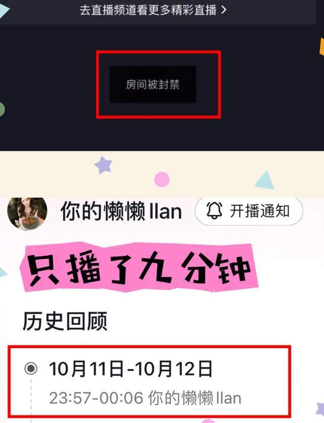Screen dimensions: 324x423
Task: Click the orange shape at right edge
Action: pyautogui.click(x=321, y=47)
